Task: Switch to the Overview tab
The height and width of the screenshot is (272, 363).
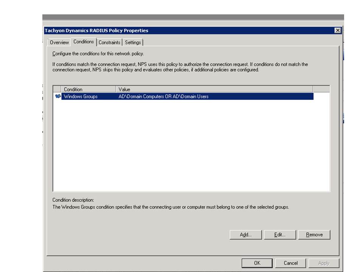Action: coord(59,42)
